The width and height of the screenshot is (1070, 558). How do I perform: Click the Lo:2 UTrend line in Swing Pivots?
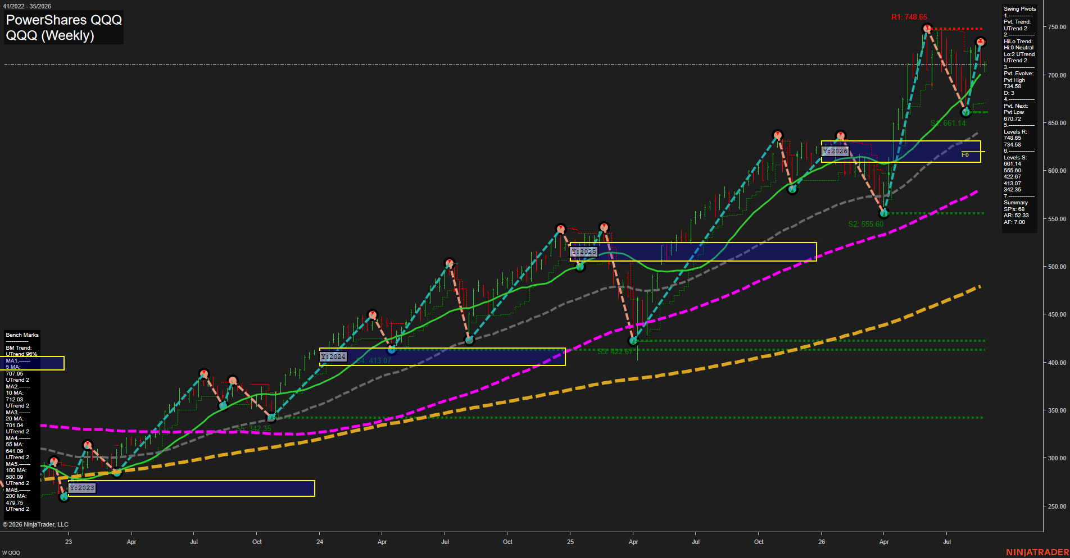click(1019, 54)
